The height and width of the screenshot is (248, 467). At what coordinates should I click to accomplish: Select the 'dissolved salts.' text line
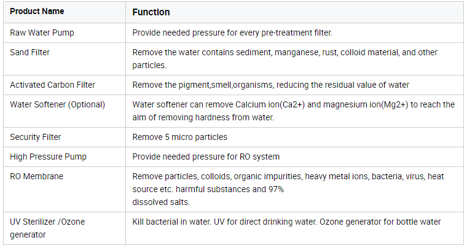(162, 201)
